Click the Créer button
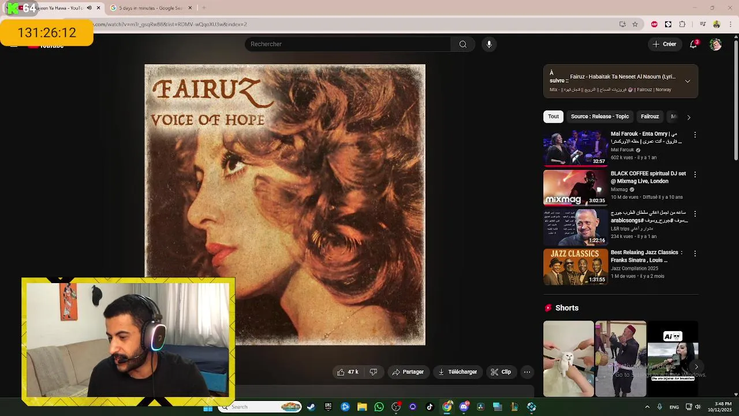 [x=664, y=44]
